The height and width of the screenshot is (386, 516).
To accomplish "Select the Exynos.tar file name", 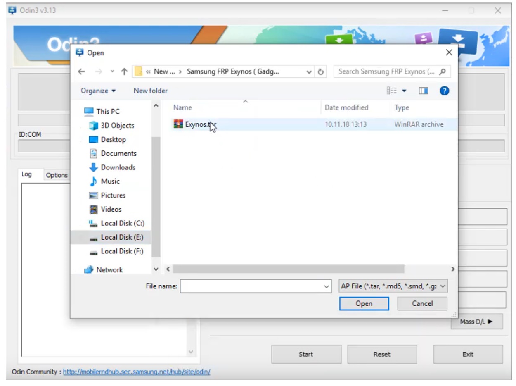I will point(201,124).
